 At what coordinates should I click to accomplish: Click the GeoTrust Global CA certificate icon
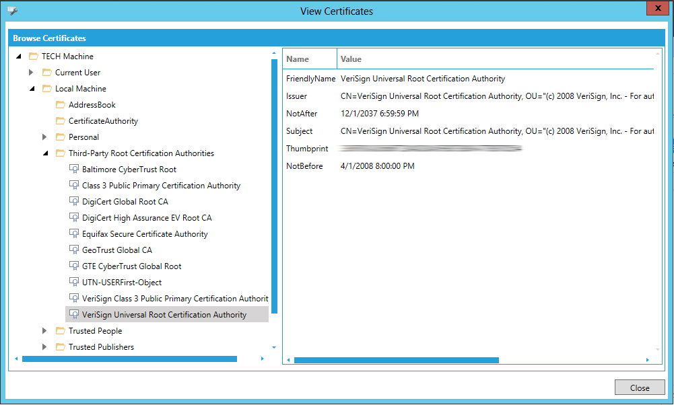click(74, 250)
